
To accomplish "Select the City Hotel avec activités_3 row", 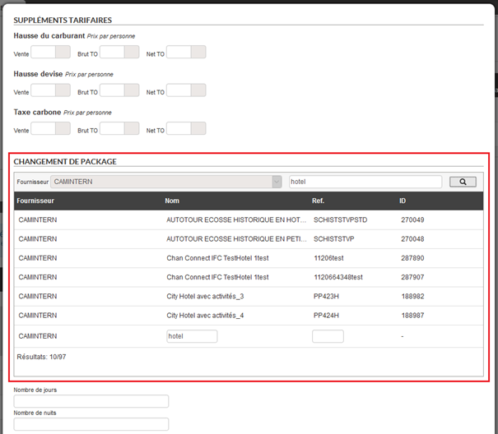I will pyautogui.click(x=247, y=296).
